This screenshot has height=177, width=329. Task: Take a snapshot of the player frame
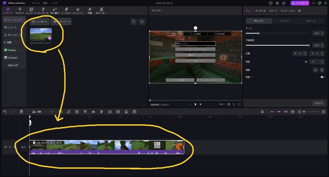[x=229, y=104]
